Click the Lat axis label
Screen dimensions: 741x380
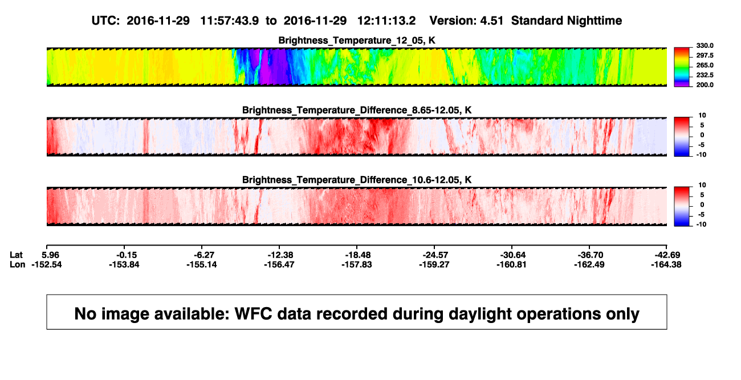tap(17, 255)
